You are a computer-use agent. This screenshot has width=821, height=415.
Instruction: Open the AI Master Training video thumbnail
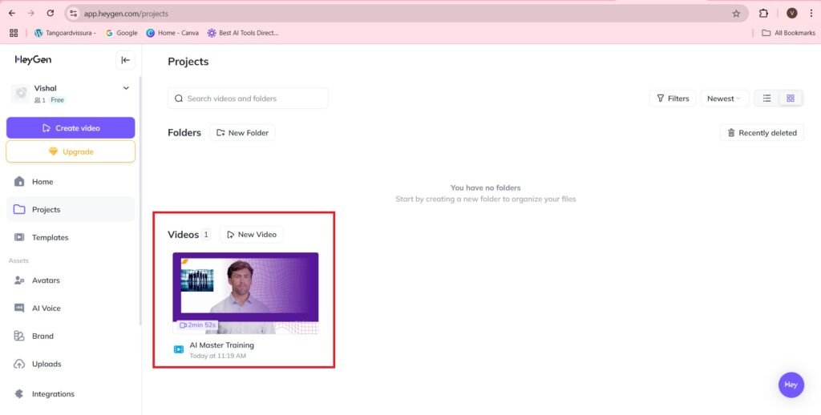(x=245, y=293)
